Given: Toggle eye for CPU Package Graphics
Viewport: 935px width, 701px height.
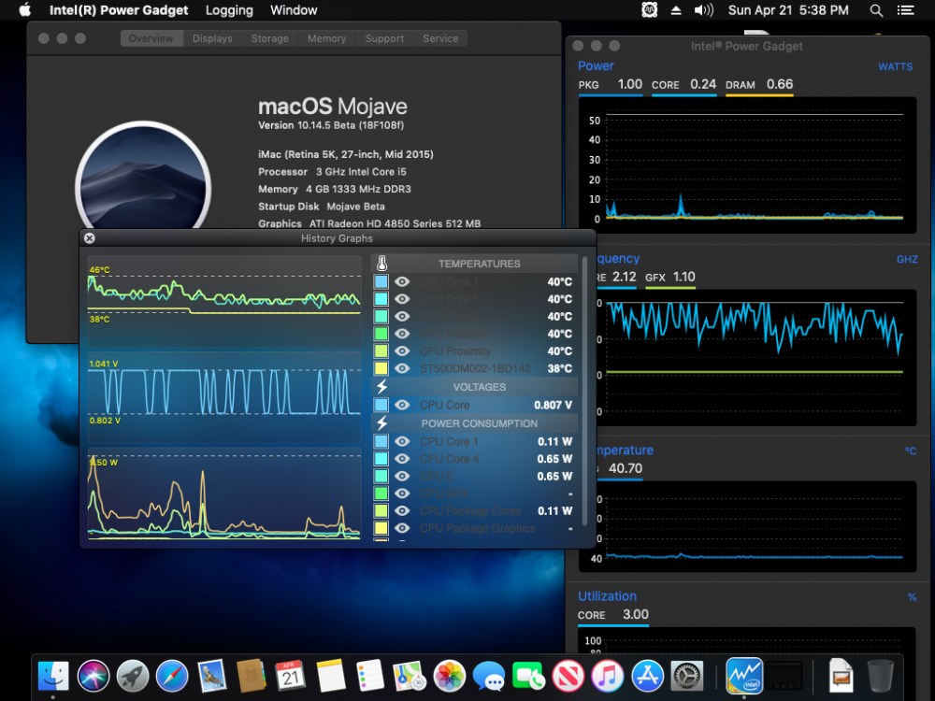Looking at the screenshot, I should (x=402, y=527).
